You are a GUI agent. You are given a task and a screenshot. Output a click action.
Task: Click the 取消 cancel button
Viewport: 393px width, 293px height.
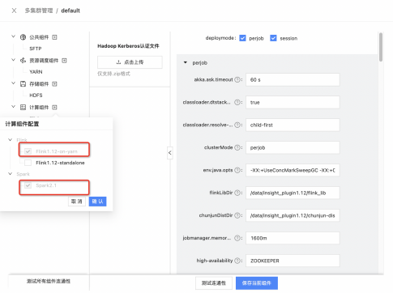click(77, 202)
